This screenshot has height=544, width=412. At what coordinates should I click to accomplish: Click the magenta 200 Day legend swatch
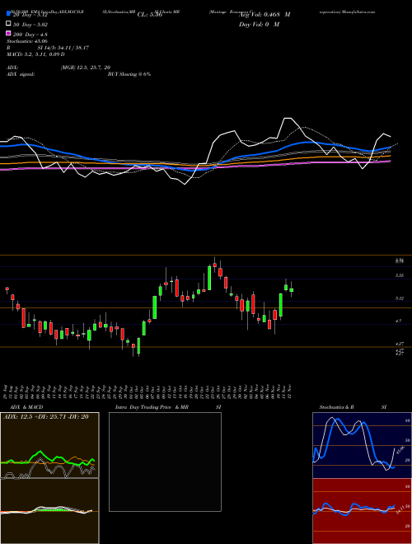click(8, 33)
